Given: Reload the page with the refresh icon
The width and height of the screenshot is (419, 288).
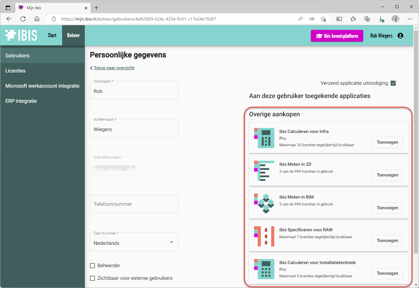Looking at the screenshot, I should (x=23, y=19).
